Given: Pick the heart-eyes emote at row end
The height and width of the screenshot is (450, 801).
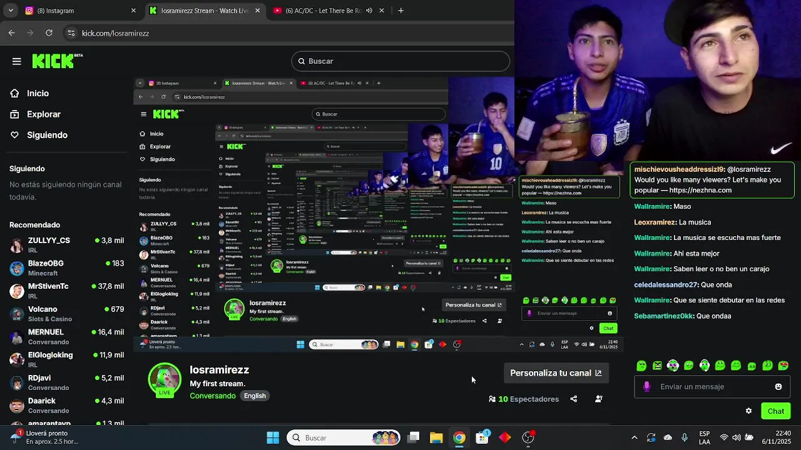Looking at the screenshot, I should tap(783, 366).
